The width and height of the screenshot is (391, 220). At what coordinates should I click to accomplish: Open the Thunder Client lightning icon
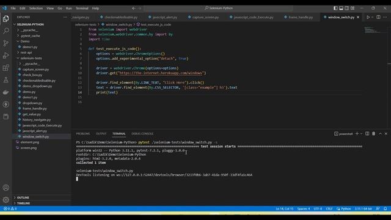[x=5, y=105]
